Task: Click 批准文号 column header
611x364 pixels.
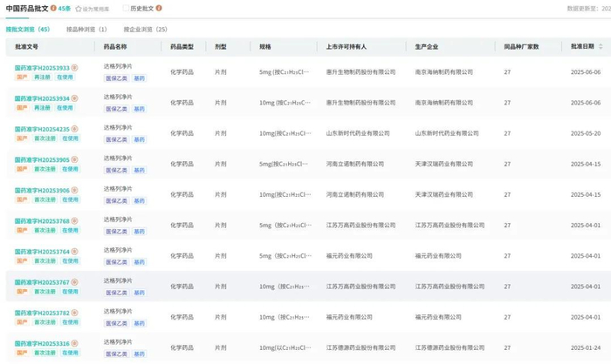Action: (x=26, y=47)
